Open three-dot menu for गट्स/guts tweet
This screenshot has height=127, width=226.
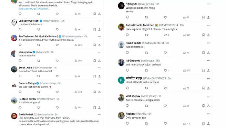tap(208, 4)
